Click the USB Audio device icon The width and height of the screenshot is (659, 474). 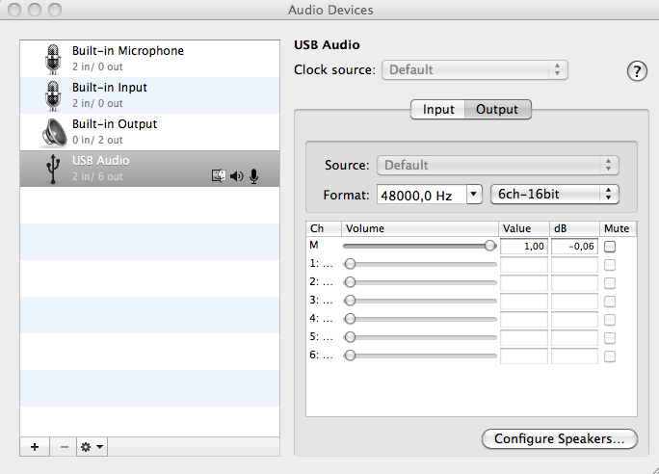point(52,169)
